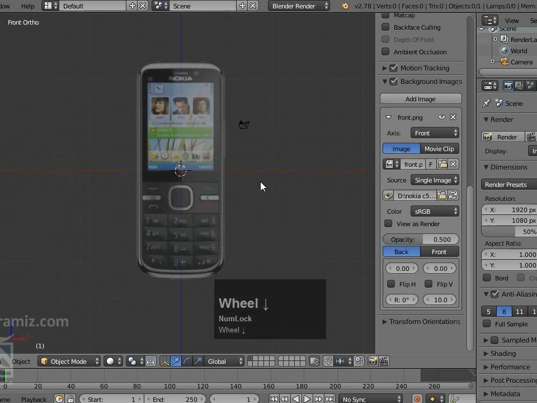Open the Render Layers properties tab

[x=519, y=86]
